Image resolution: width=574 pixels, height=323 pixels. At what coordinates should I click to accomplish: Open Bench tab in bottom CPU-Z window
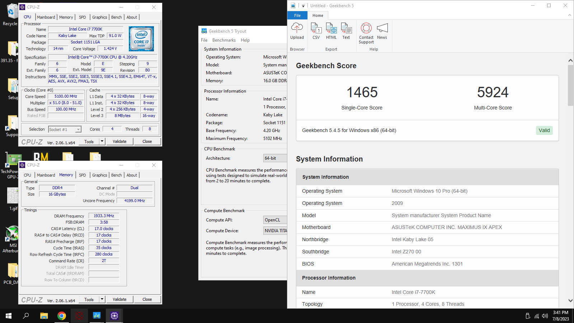117,175
